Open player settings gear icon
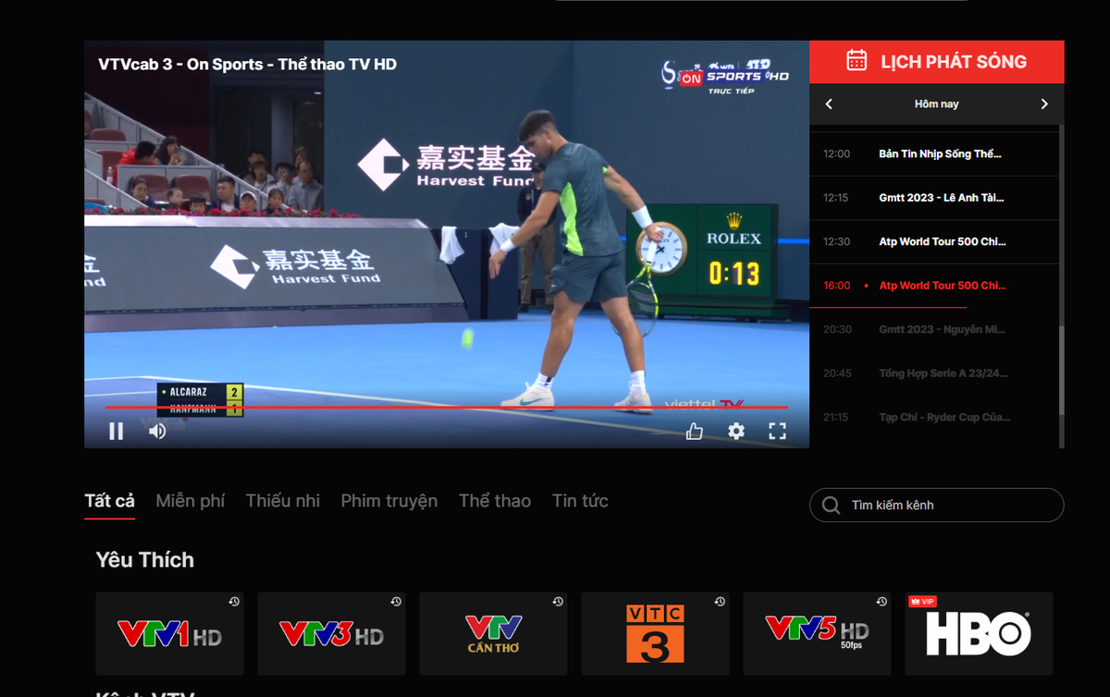The height and width of the screenshot is (697, 1110). 736,431
